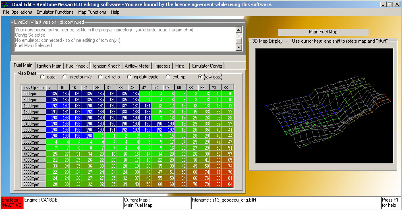The width and height of the screenshot is (402, 210).
Task: Click the tp scale 83 column header
Action: click(x=227, y=88)
